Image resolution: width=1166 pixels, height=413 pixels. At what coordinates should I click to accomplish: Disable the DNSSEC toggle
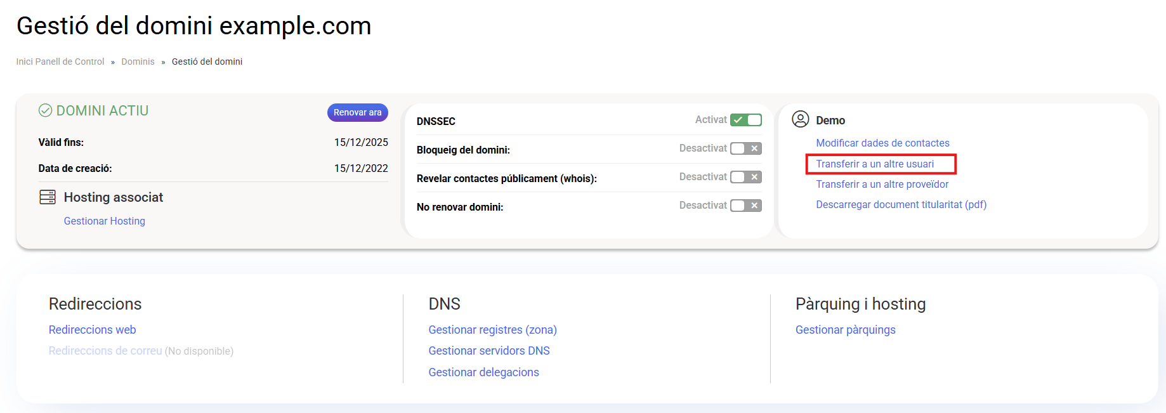(745, 120)
